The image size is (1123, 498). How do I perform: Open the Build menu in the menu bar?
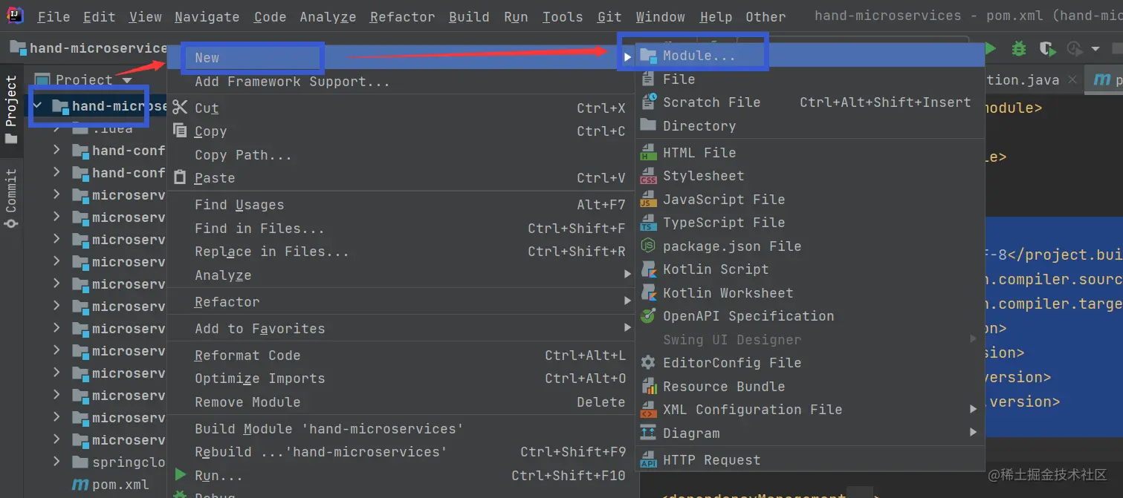pos(469,16)
